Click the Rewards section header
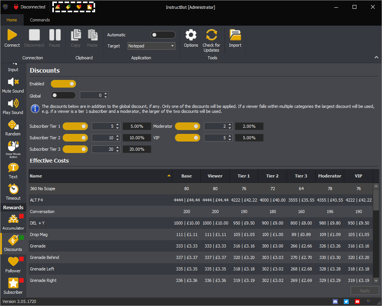Screen dimensions: 382x306 coord(13,207)
